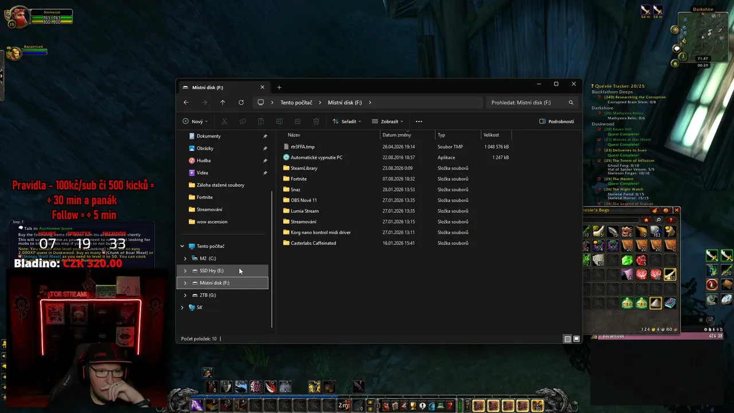Image resolution: width=734 pixels, height=413 pixels.
Task: Click the magnifier search icon in Nemesie's Bags
Action: click(x=658, y=220)
